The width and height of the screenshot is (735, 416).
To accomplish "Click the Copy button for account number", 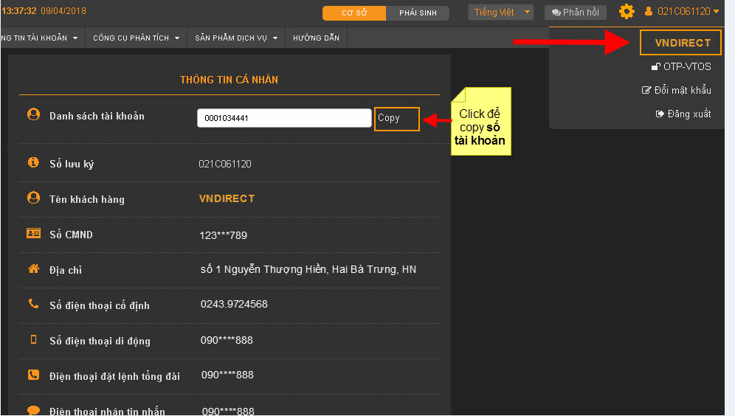I will tap(396, 119).
